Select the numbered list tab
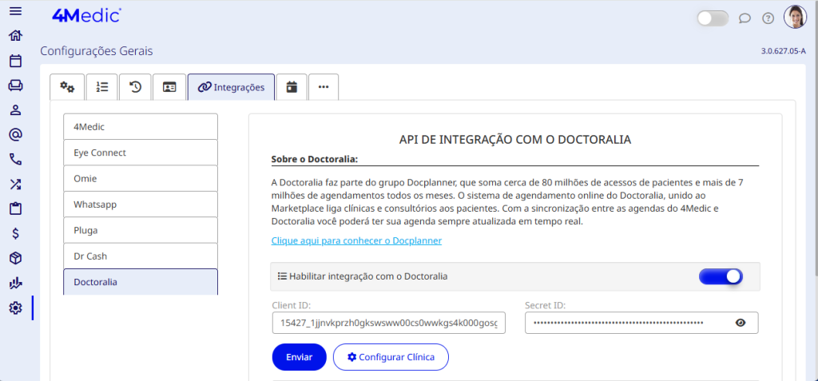The width and height of the screenshot is (818, 381). 101,87
